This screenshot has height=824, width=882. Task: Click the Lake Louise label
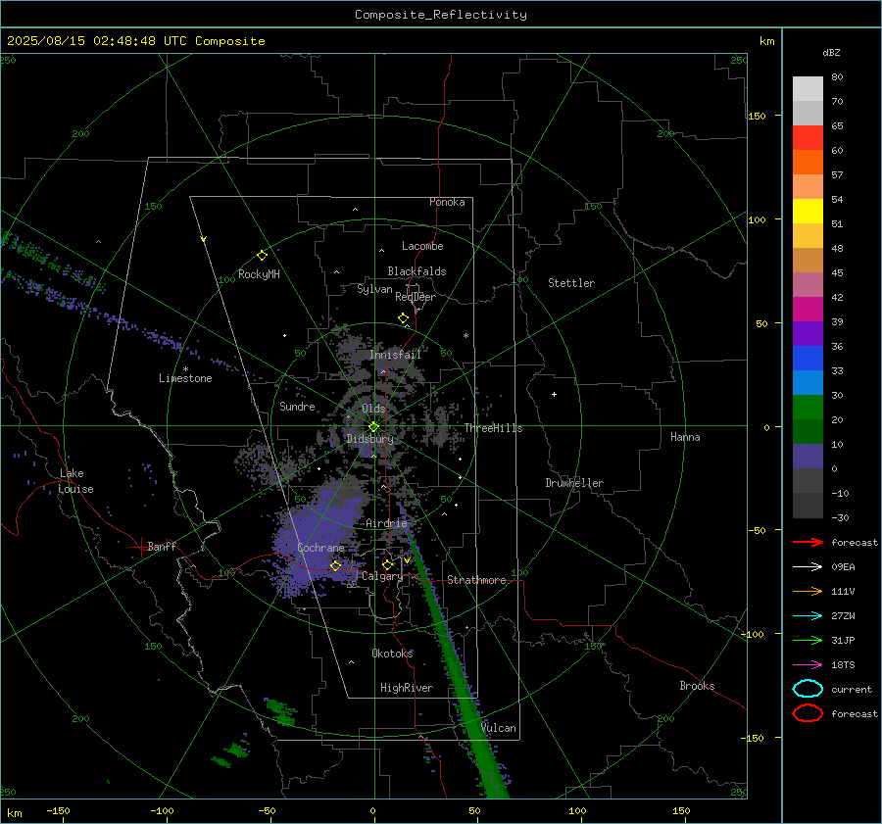point(75,481)
